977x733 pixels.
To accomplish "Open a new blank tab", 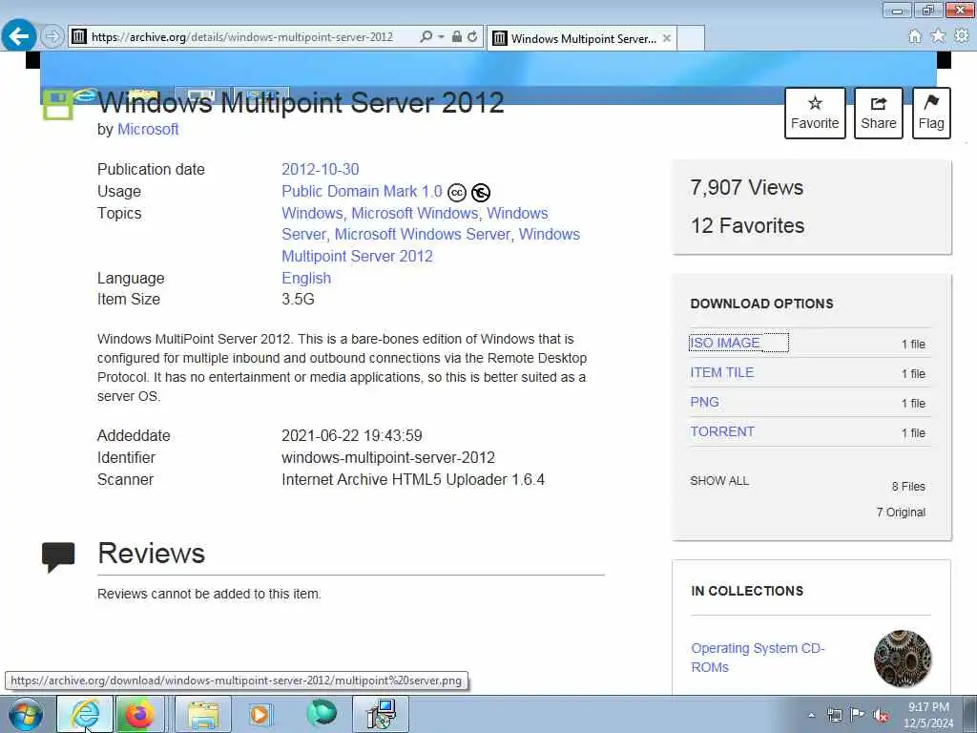I will point(691,38).
